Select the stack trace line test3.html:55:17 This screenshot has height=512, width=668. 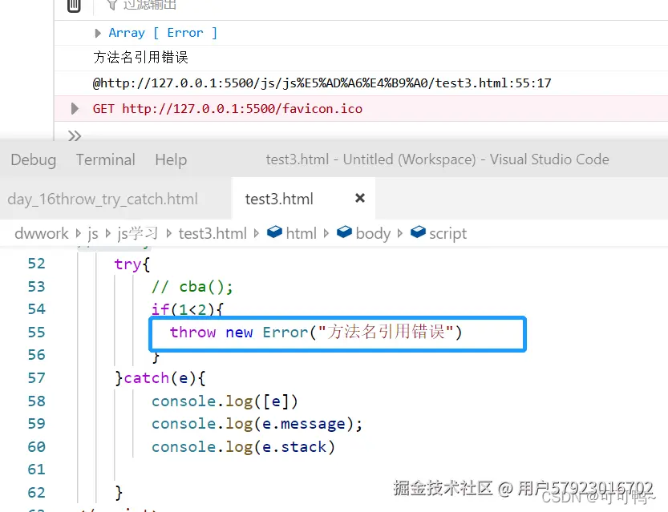pos(322,83)
